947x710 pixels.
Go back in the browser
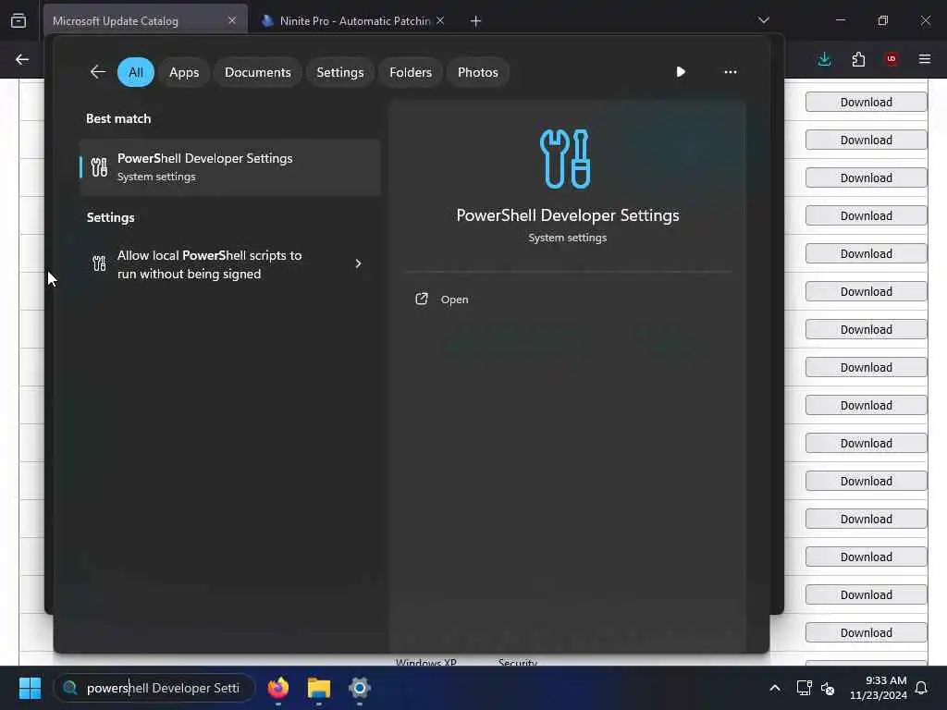point(22,59)
